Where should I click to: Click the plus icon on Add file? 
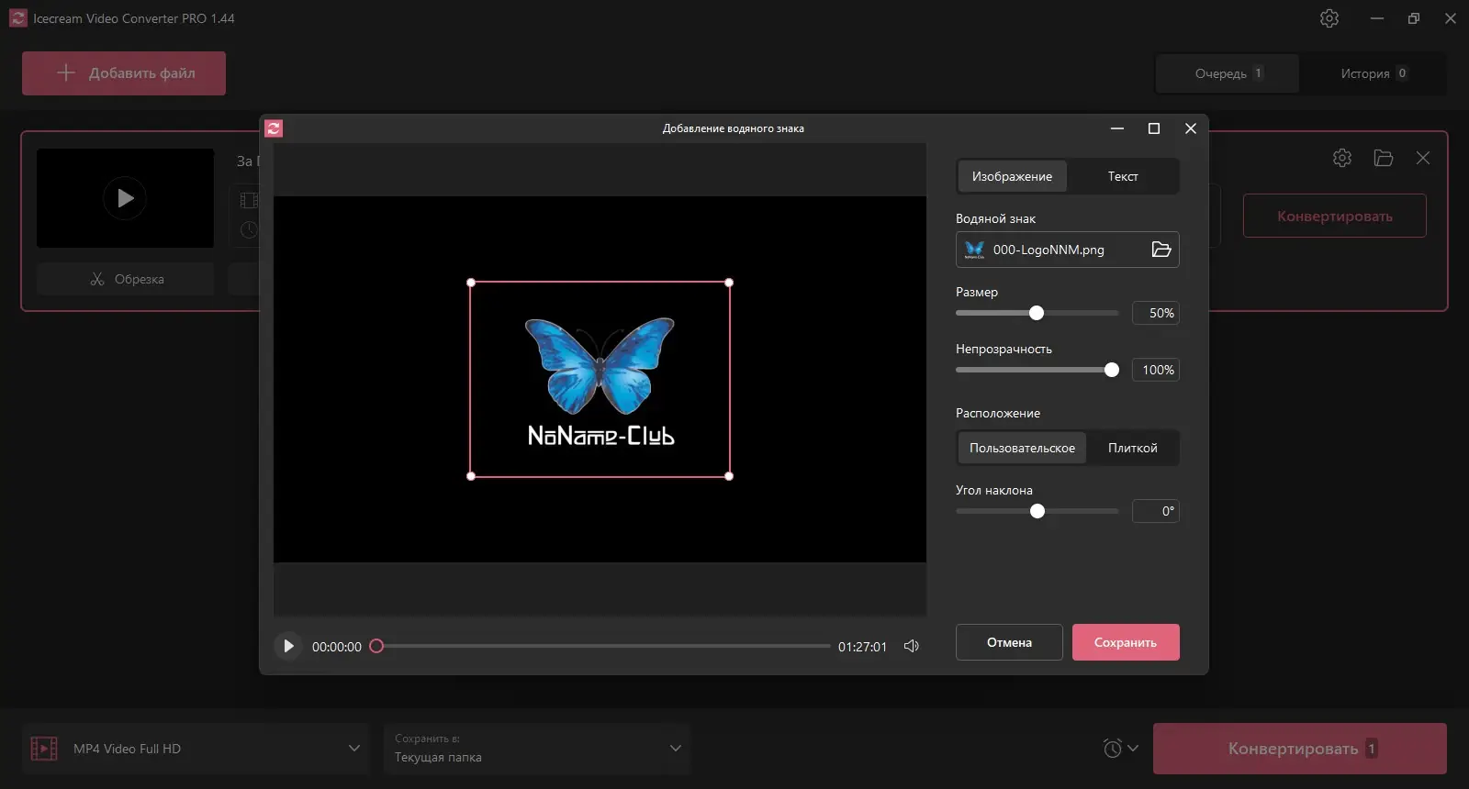pos(65,72)
